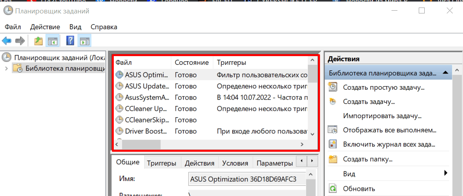Click Включить журнал всех заданий action
This screenshot has height=196, width=463.
[389, 145]
